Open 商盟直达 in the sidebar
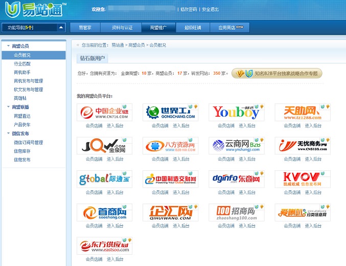346x266 pixels. coord(22,116)
